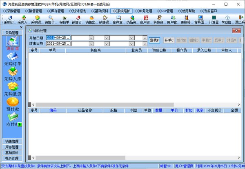
Task: Click the 开单C button
Action: point(169,40)
